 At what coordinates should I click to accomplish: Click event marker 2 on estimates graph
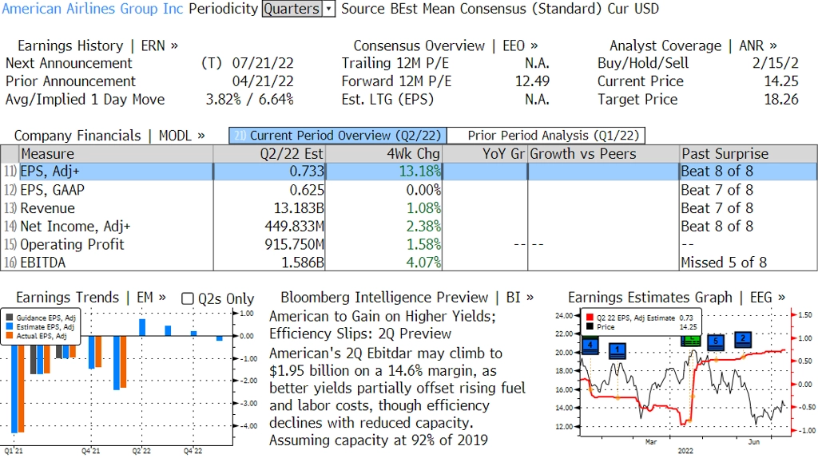click(743, 339)
